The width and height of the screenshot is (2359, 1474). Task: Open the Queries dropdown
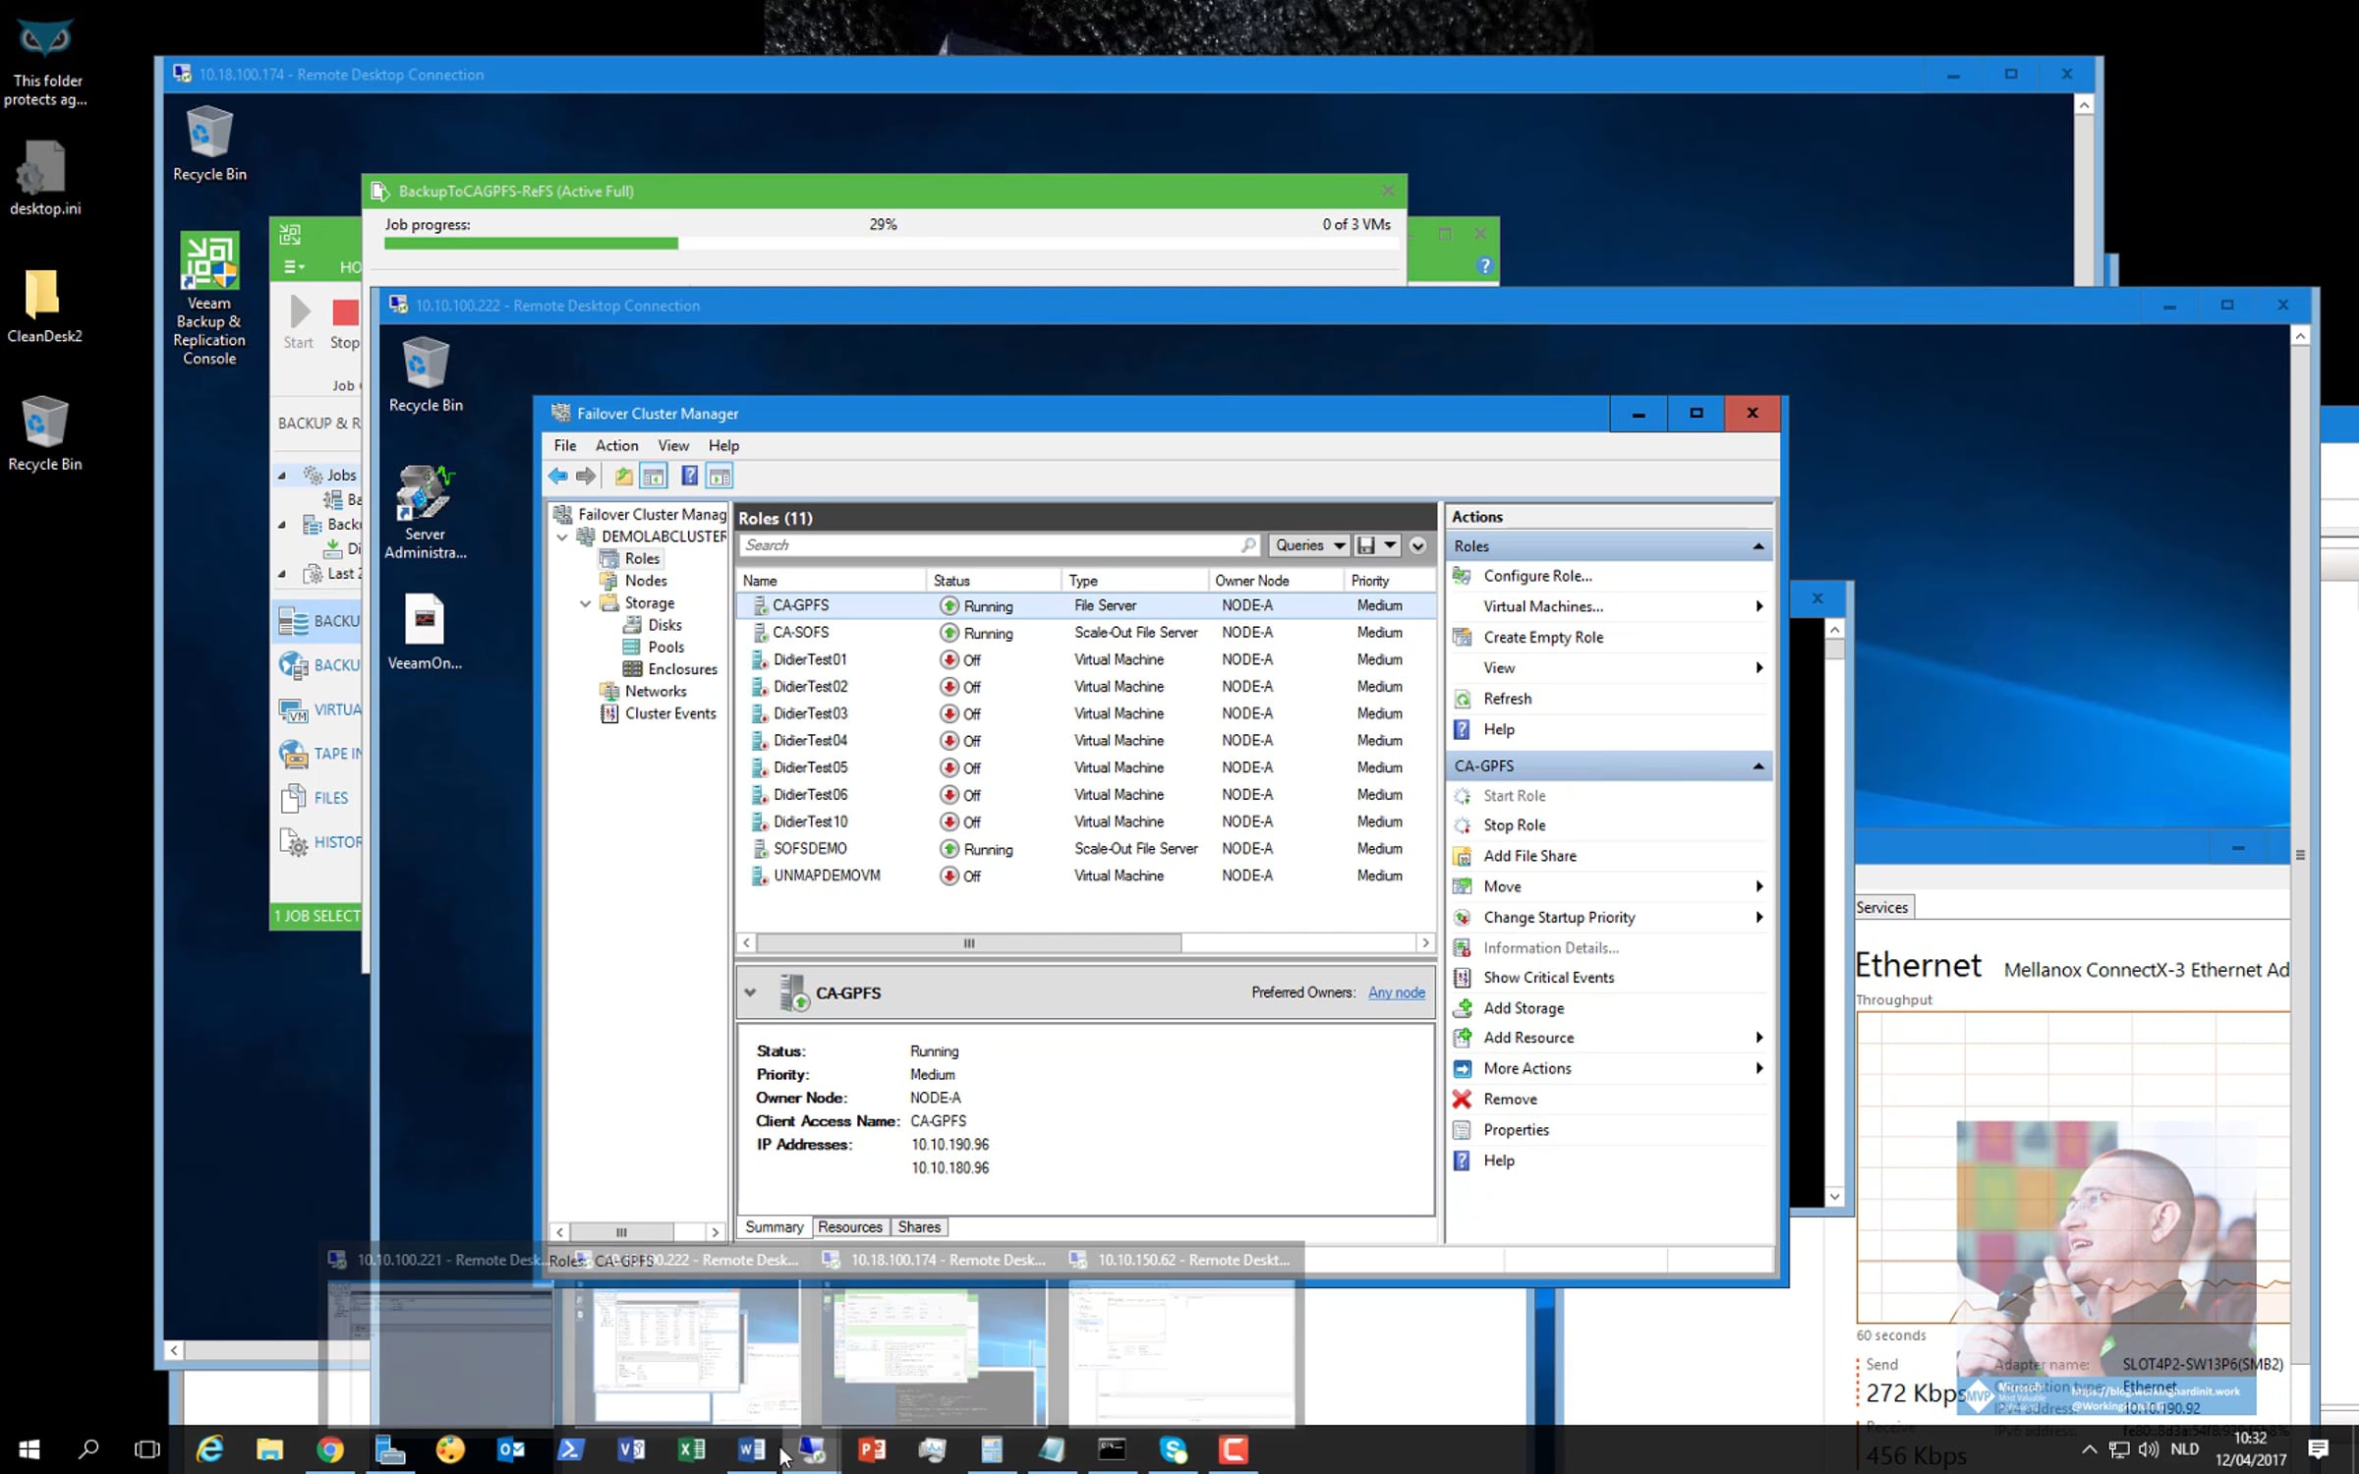(1309, 545)
